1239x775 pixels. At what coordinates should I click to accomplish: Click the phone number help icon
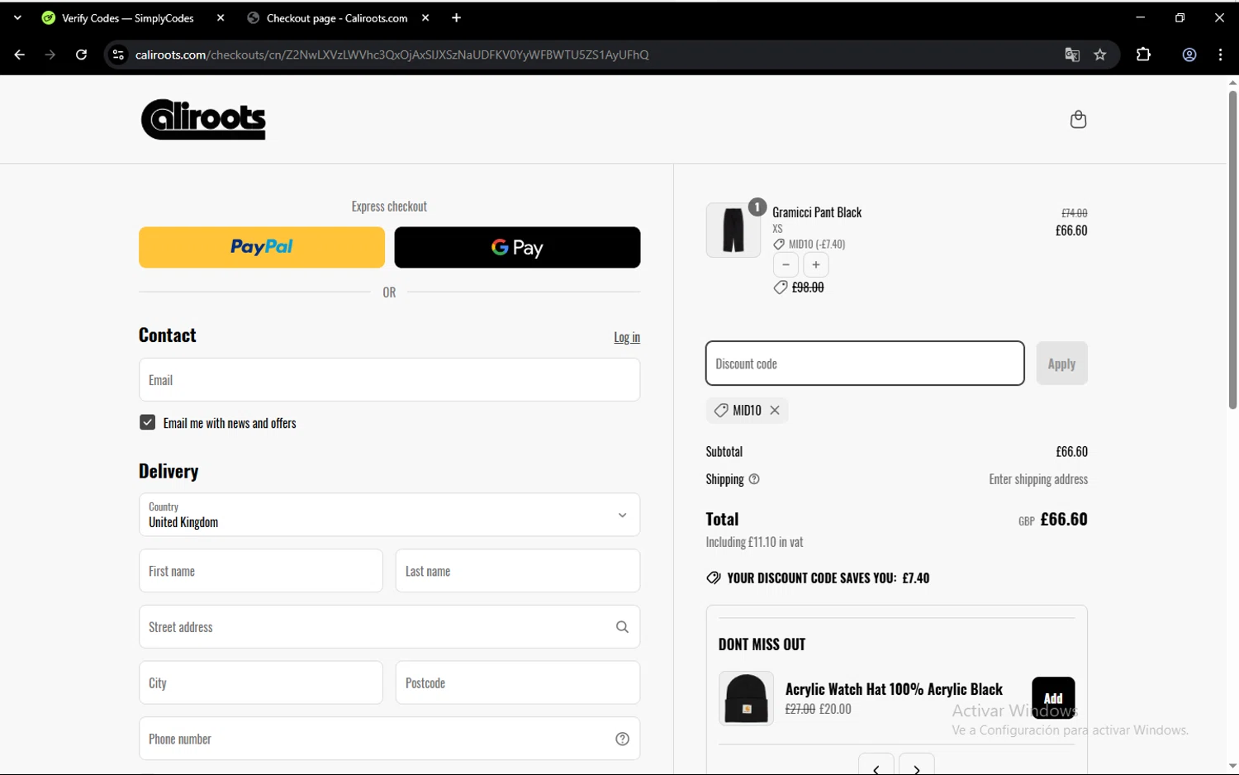click(x=622, y=739)
